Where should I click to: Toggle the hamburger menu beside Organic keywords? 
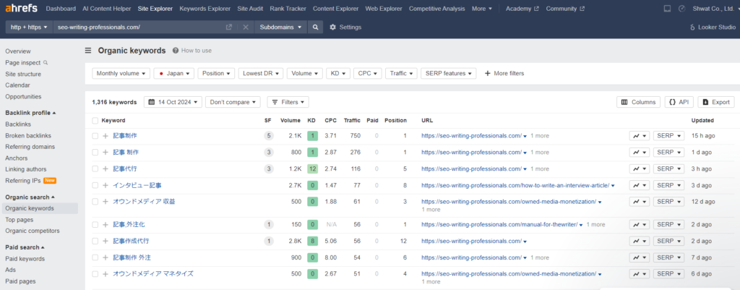tap(88, 51)
